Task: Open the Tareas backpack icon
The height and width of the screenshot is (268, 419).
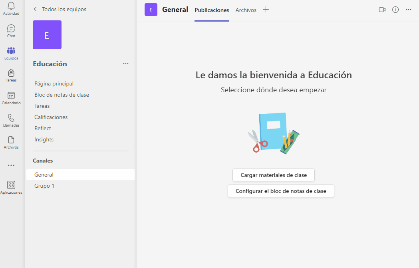Action: click(11, 73)
